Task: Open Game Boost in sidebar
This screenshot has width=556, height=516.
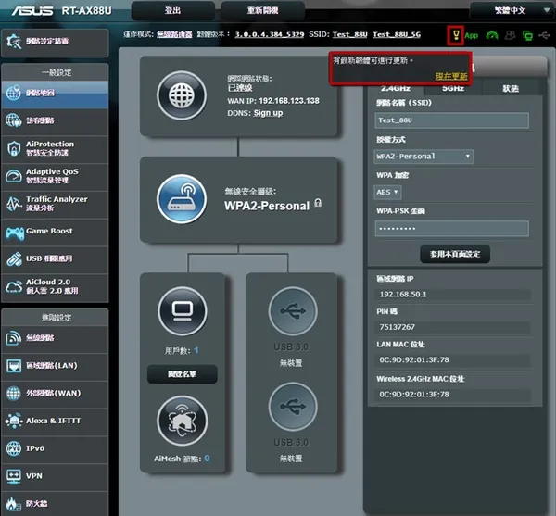Action: click(55, 232)
